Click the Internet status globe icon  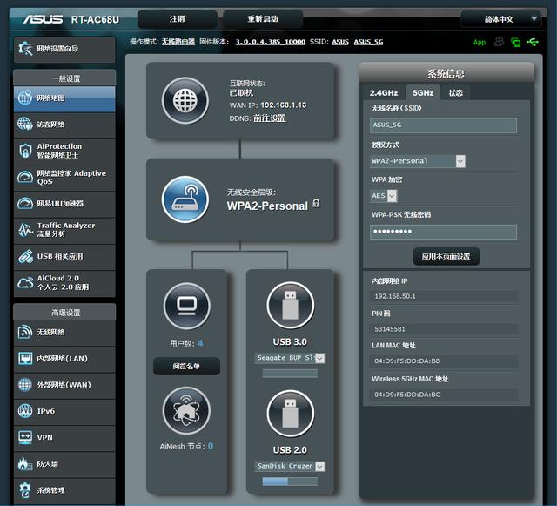pos(185,101)
